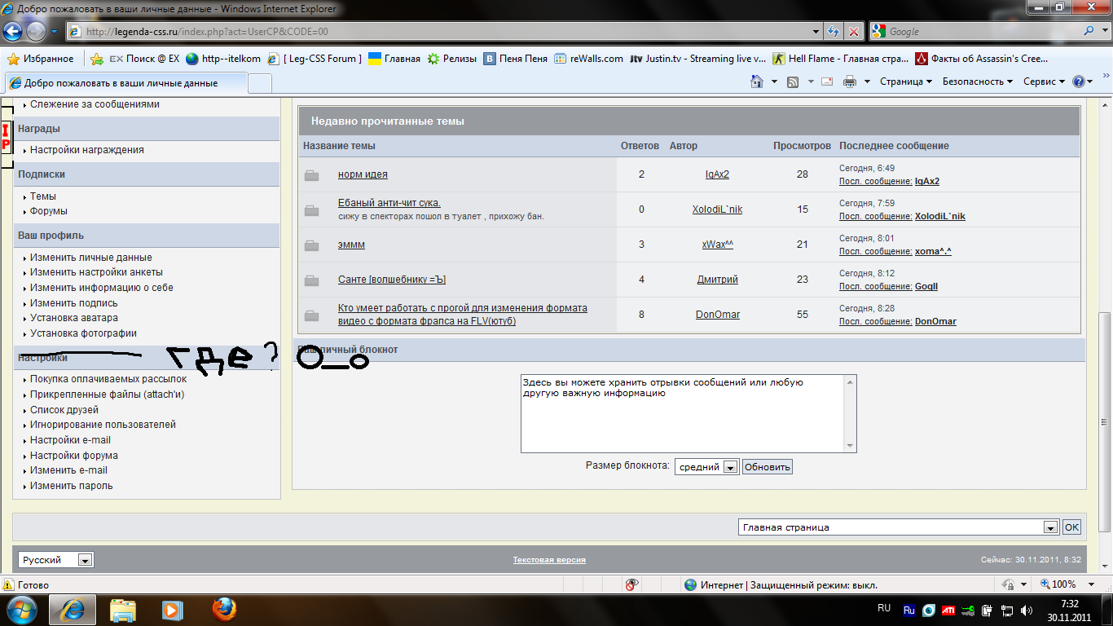Open the Страница menu
Image resolution: width=1113 pixels, height=626 pixels.
click(906, 82)
